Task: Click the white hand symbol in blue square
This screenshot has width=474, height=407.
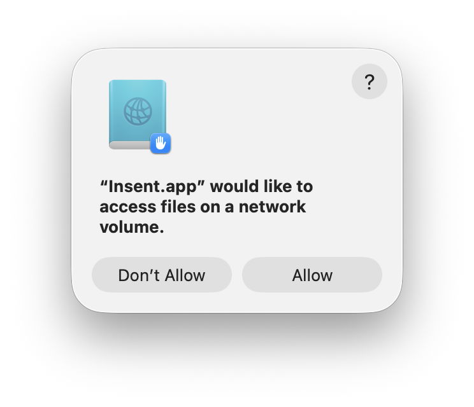Action: [161, 143]
